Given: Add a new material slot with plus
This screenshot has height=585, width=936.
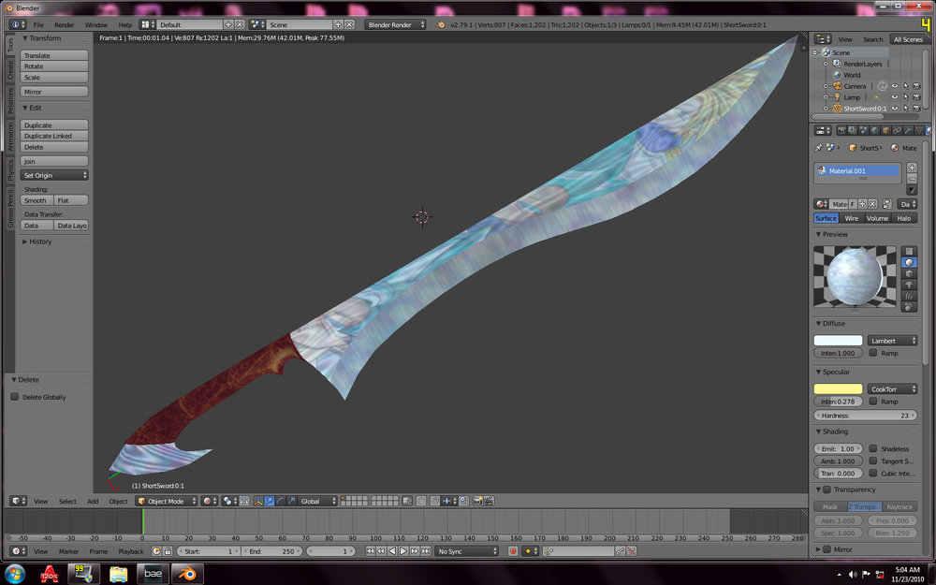Looking at the screenshot, I should 912,168.
